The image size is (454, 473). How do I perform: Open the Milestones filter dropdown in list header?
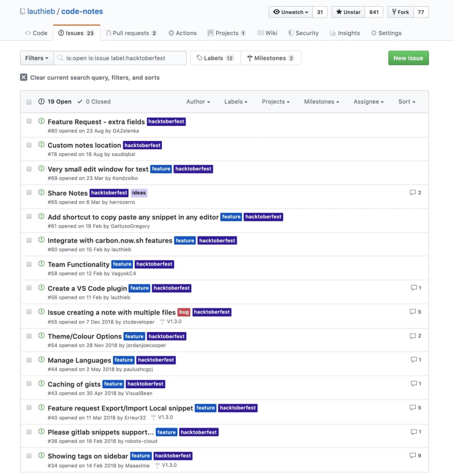[321, 102]
